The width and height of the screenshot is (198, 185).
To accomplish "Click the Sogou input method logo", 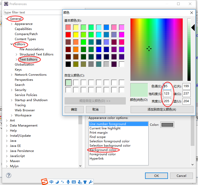I will [45, 182].
